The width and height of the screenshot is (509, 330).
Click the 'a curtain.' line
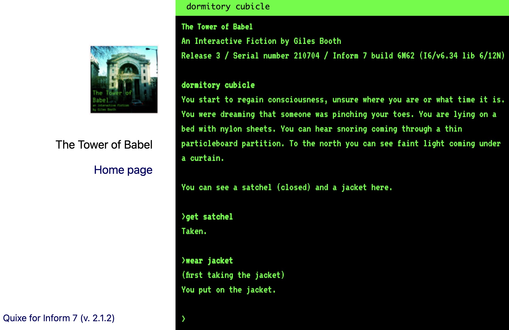coord(203,158)
